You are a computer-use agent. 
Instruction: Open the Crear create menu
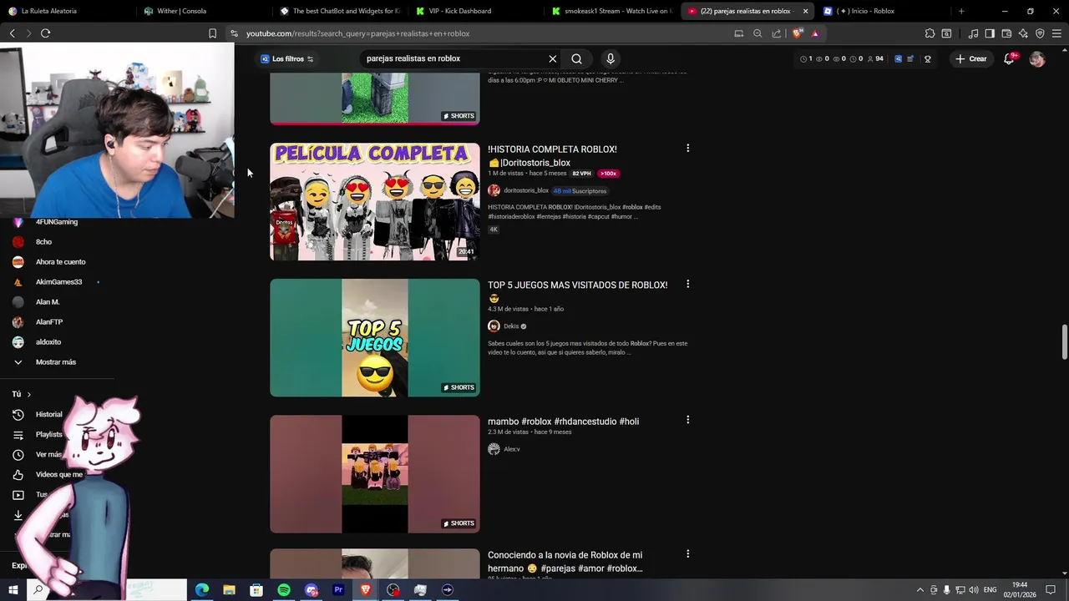(971, 58)
